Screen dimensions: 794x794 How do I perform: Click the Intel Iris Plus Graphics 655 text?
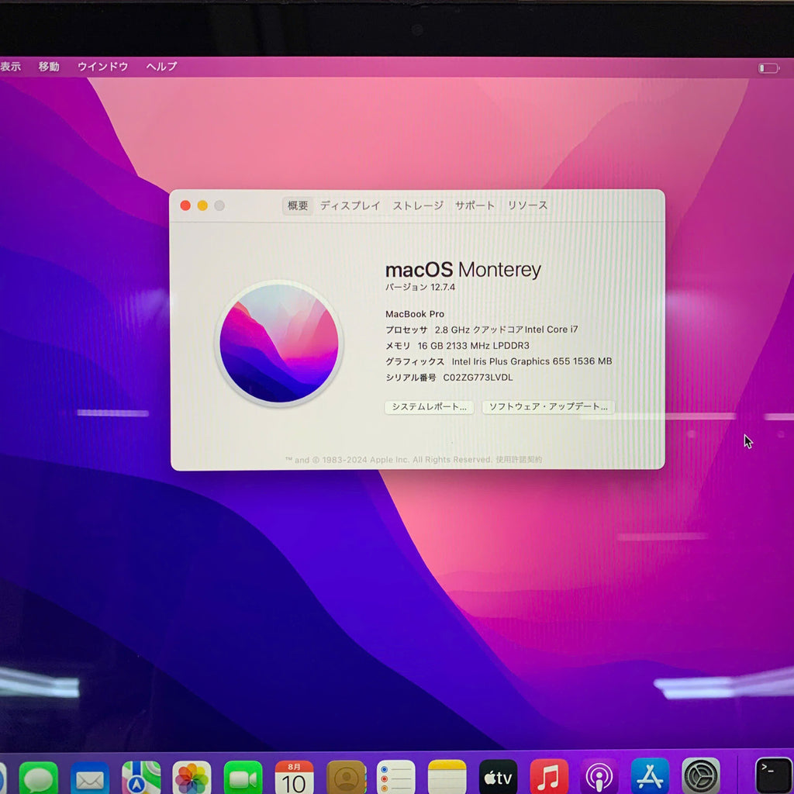(532, 361)
